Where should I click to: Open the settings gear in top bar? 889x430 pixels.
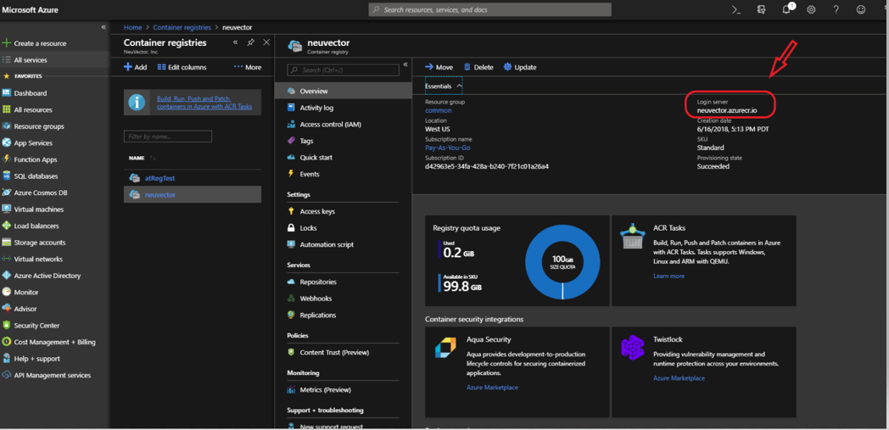(x=811, y=9)
